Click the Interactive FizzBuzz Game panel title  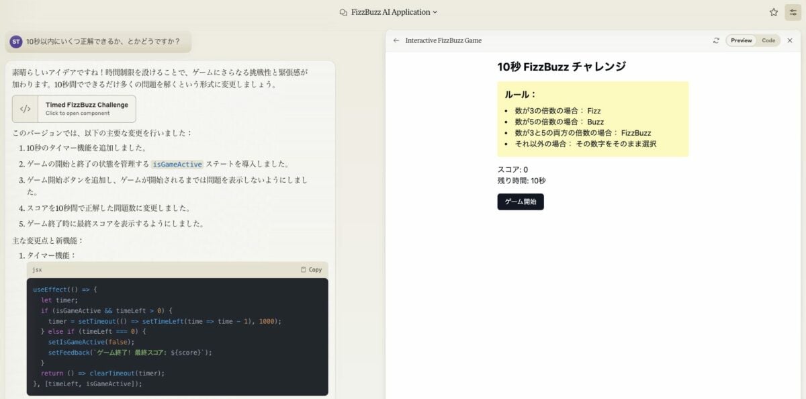443,40
